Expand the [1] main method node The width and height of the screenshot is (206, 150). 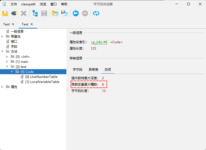pyautogui.click(x=7, y=62)
